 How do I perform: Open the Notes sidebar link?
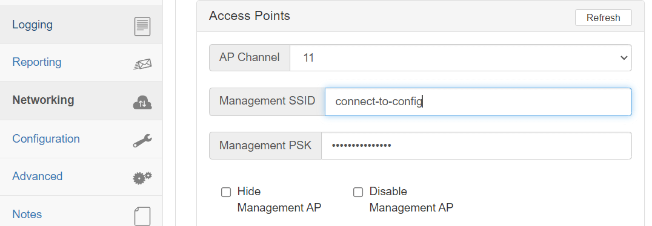click(x=27, y=215)
